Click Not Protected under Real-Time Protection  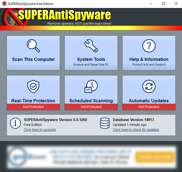[33, 107]
